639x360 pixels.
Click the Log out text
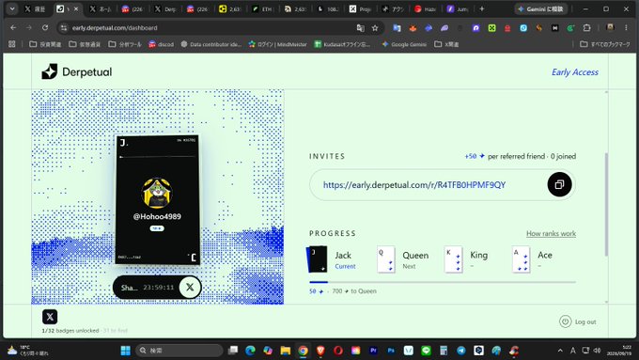(585, 321)
